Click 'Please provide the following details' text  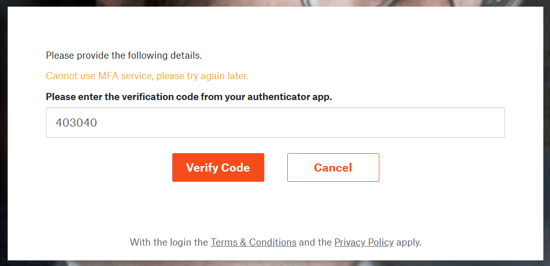pos(124,55)
